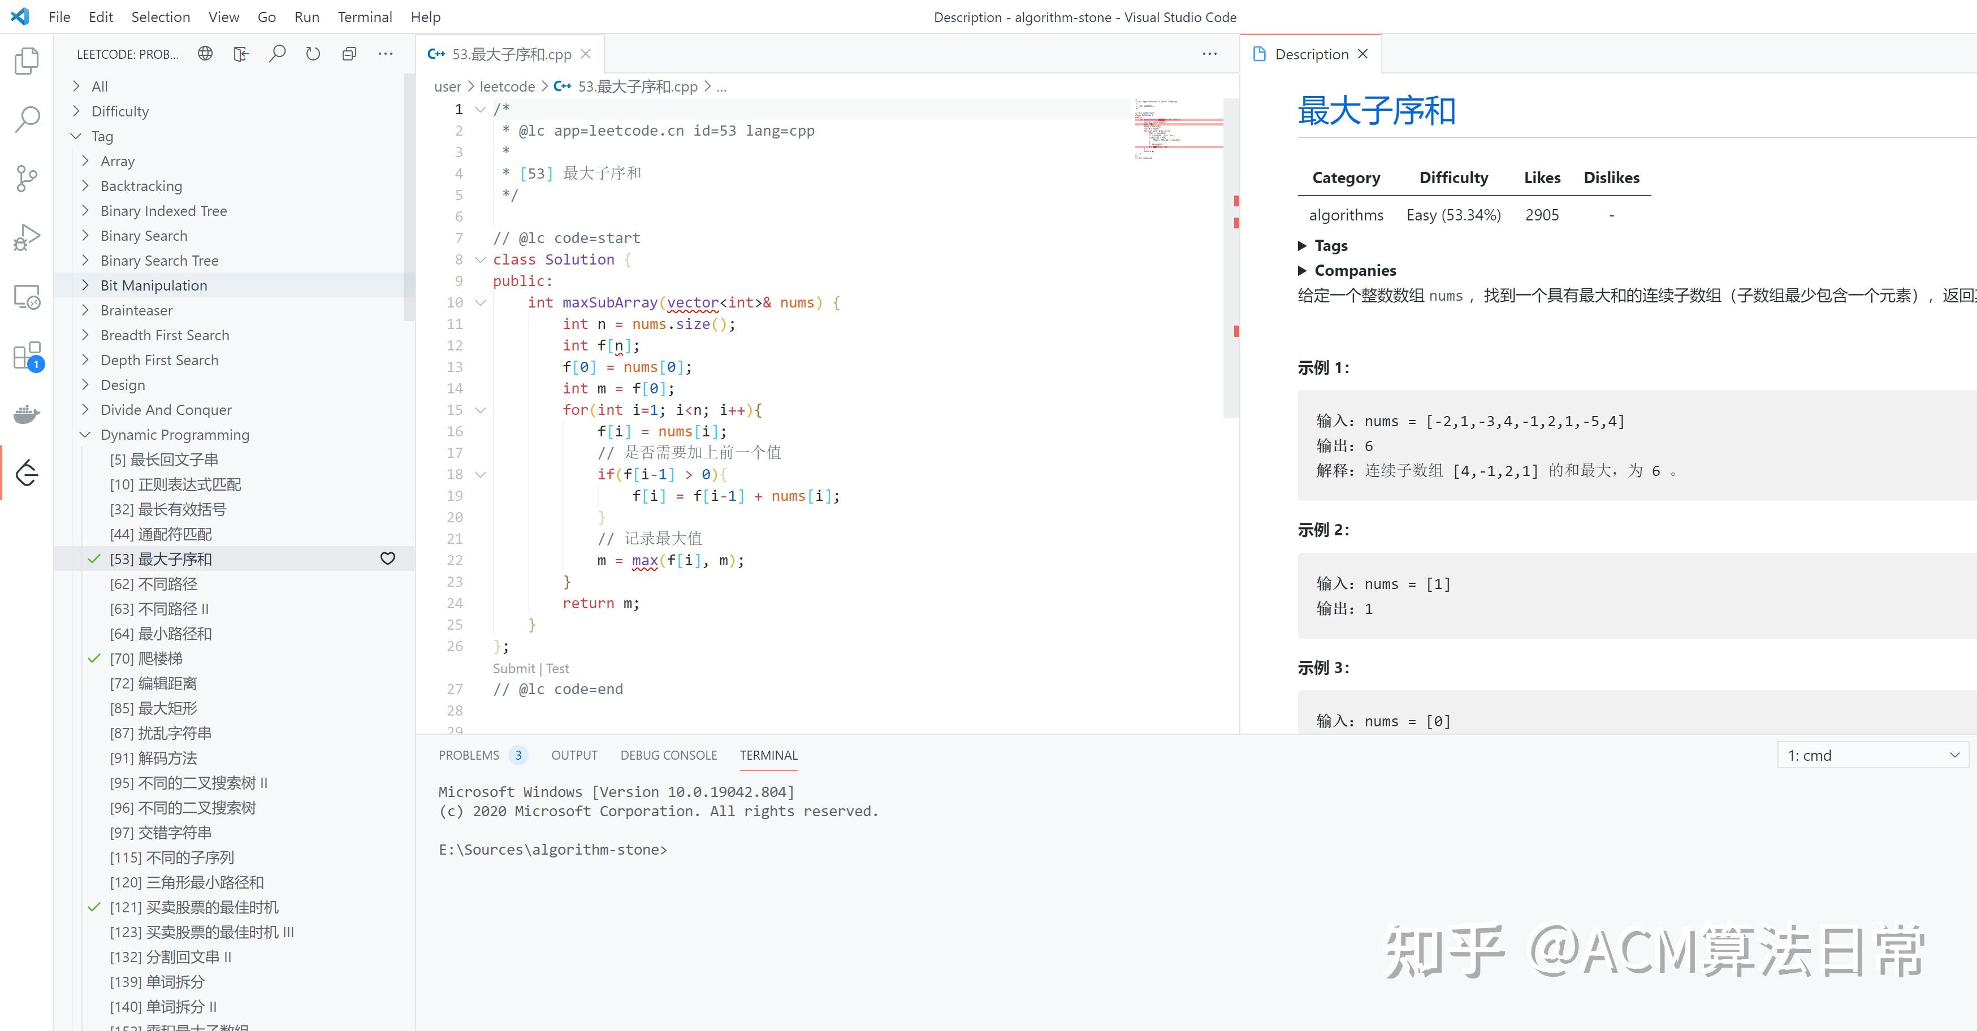This screenshot has height=1031, width=1977.
Task: Open the Run menu
Action: 306,16
